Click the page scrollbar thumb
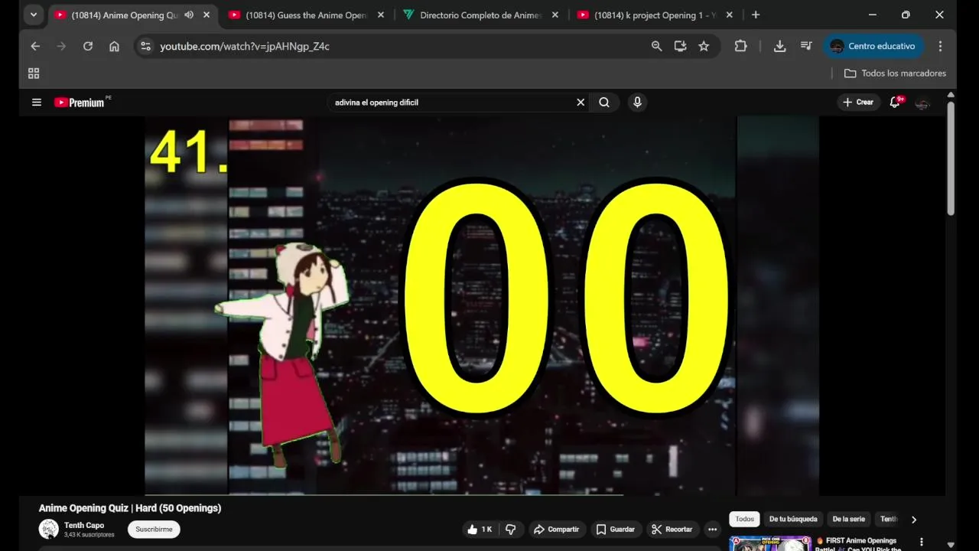 951,159
